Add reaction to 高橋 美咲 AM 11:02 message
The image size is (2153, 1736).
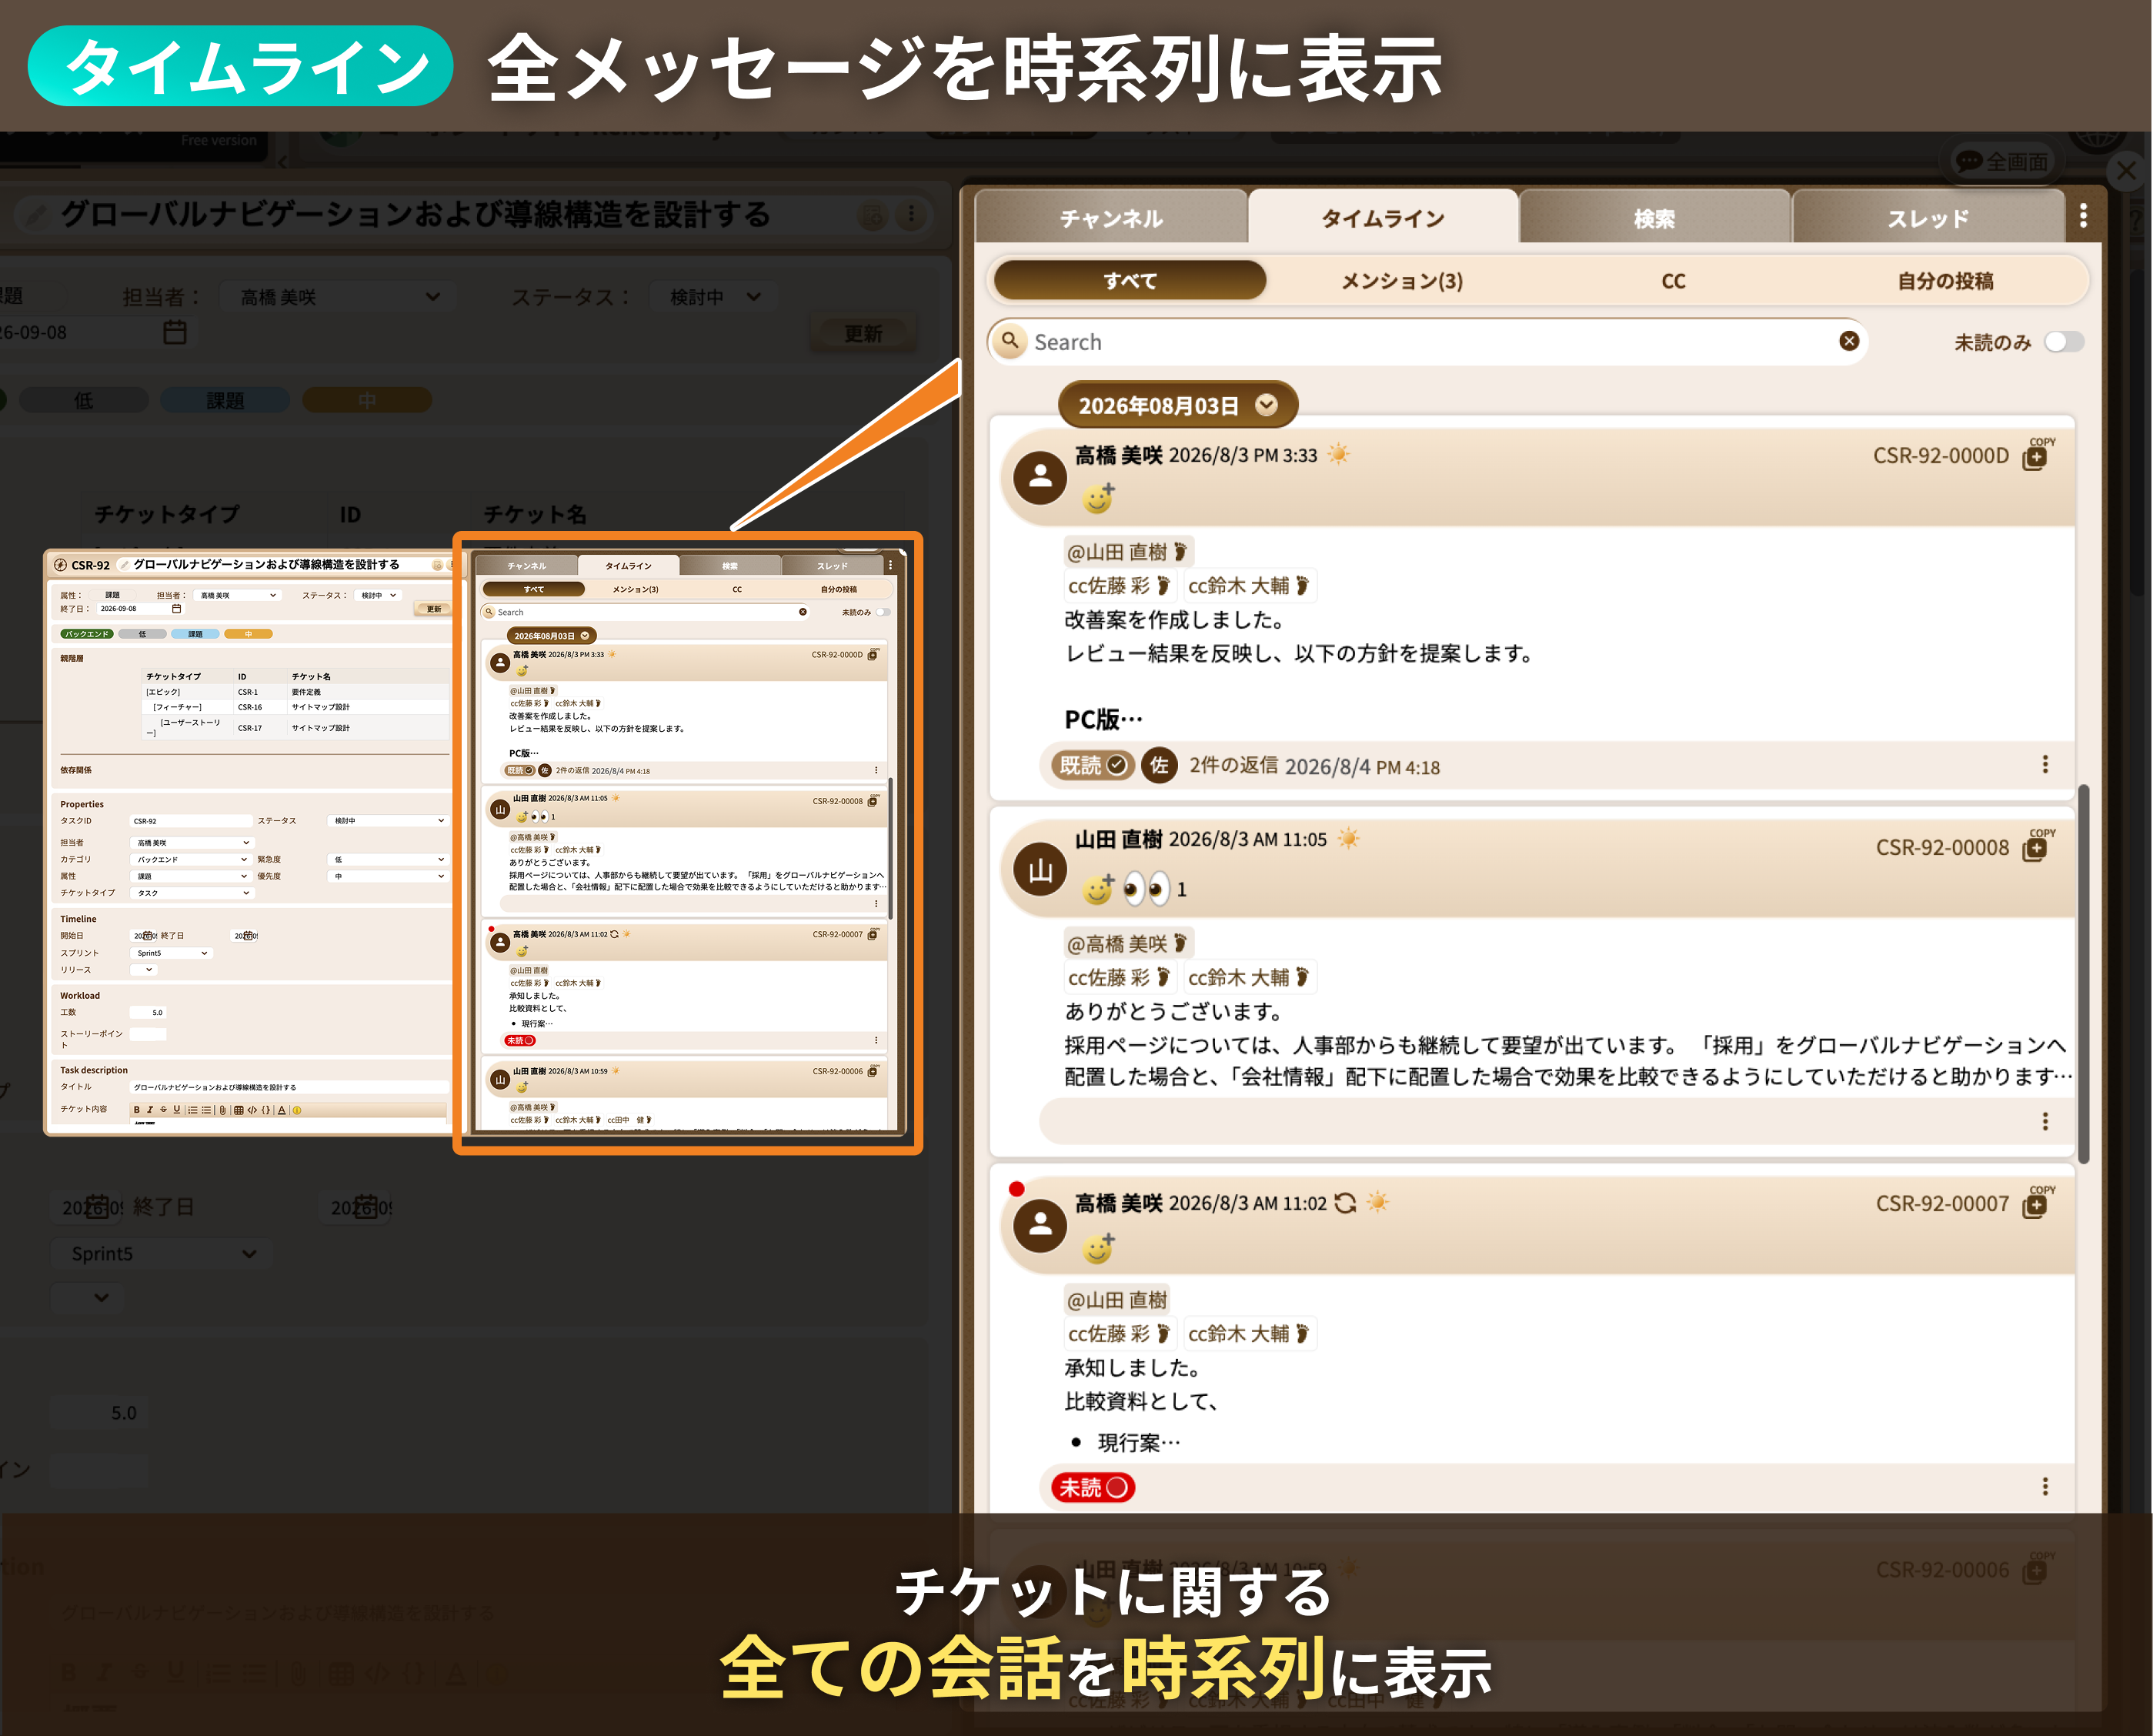[1098, 1247]
